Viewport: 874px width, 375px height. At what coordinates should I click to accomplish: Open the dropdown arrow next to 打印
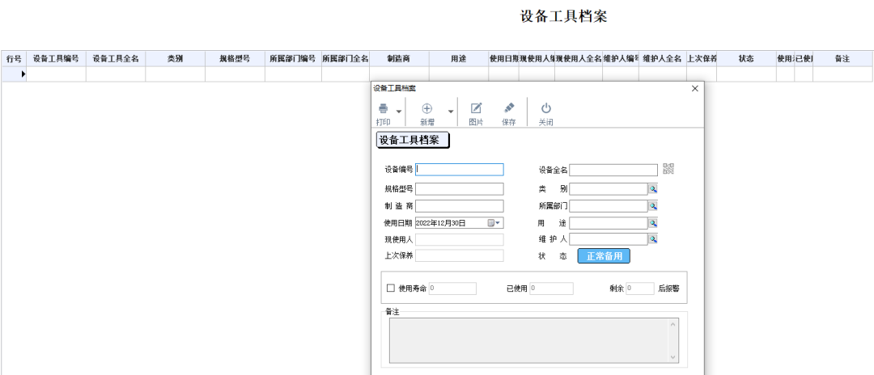tap(398, 112)
